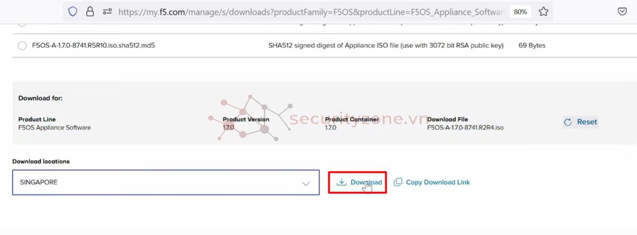Open the Pocket save icon
The image size is (637, 235).
(x=622, y=12)
